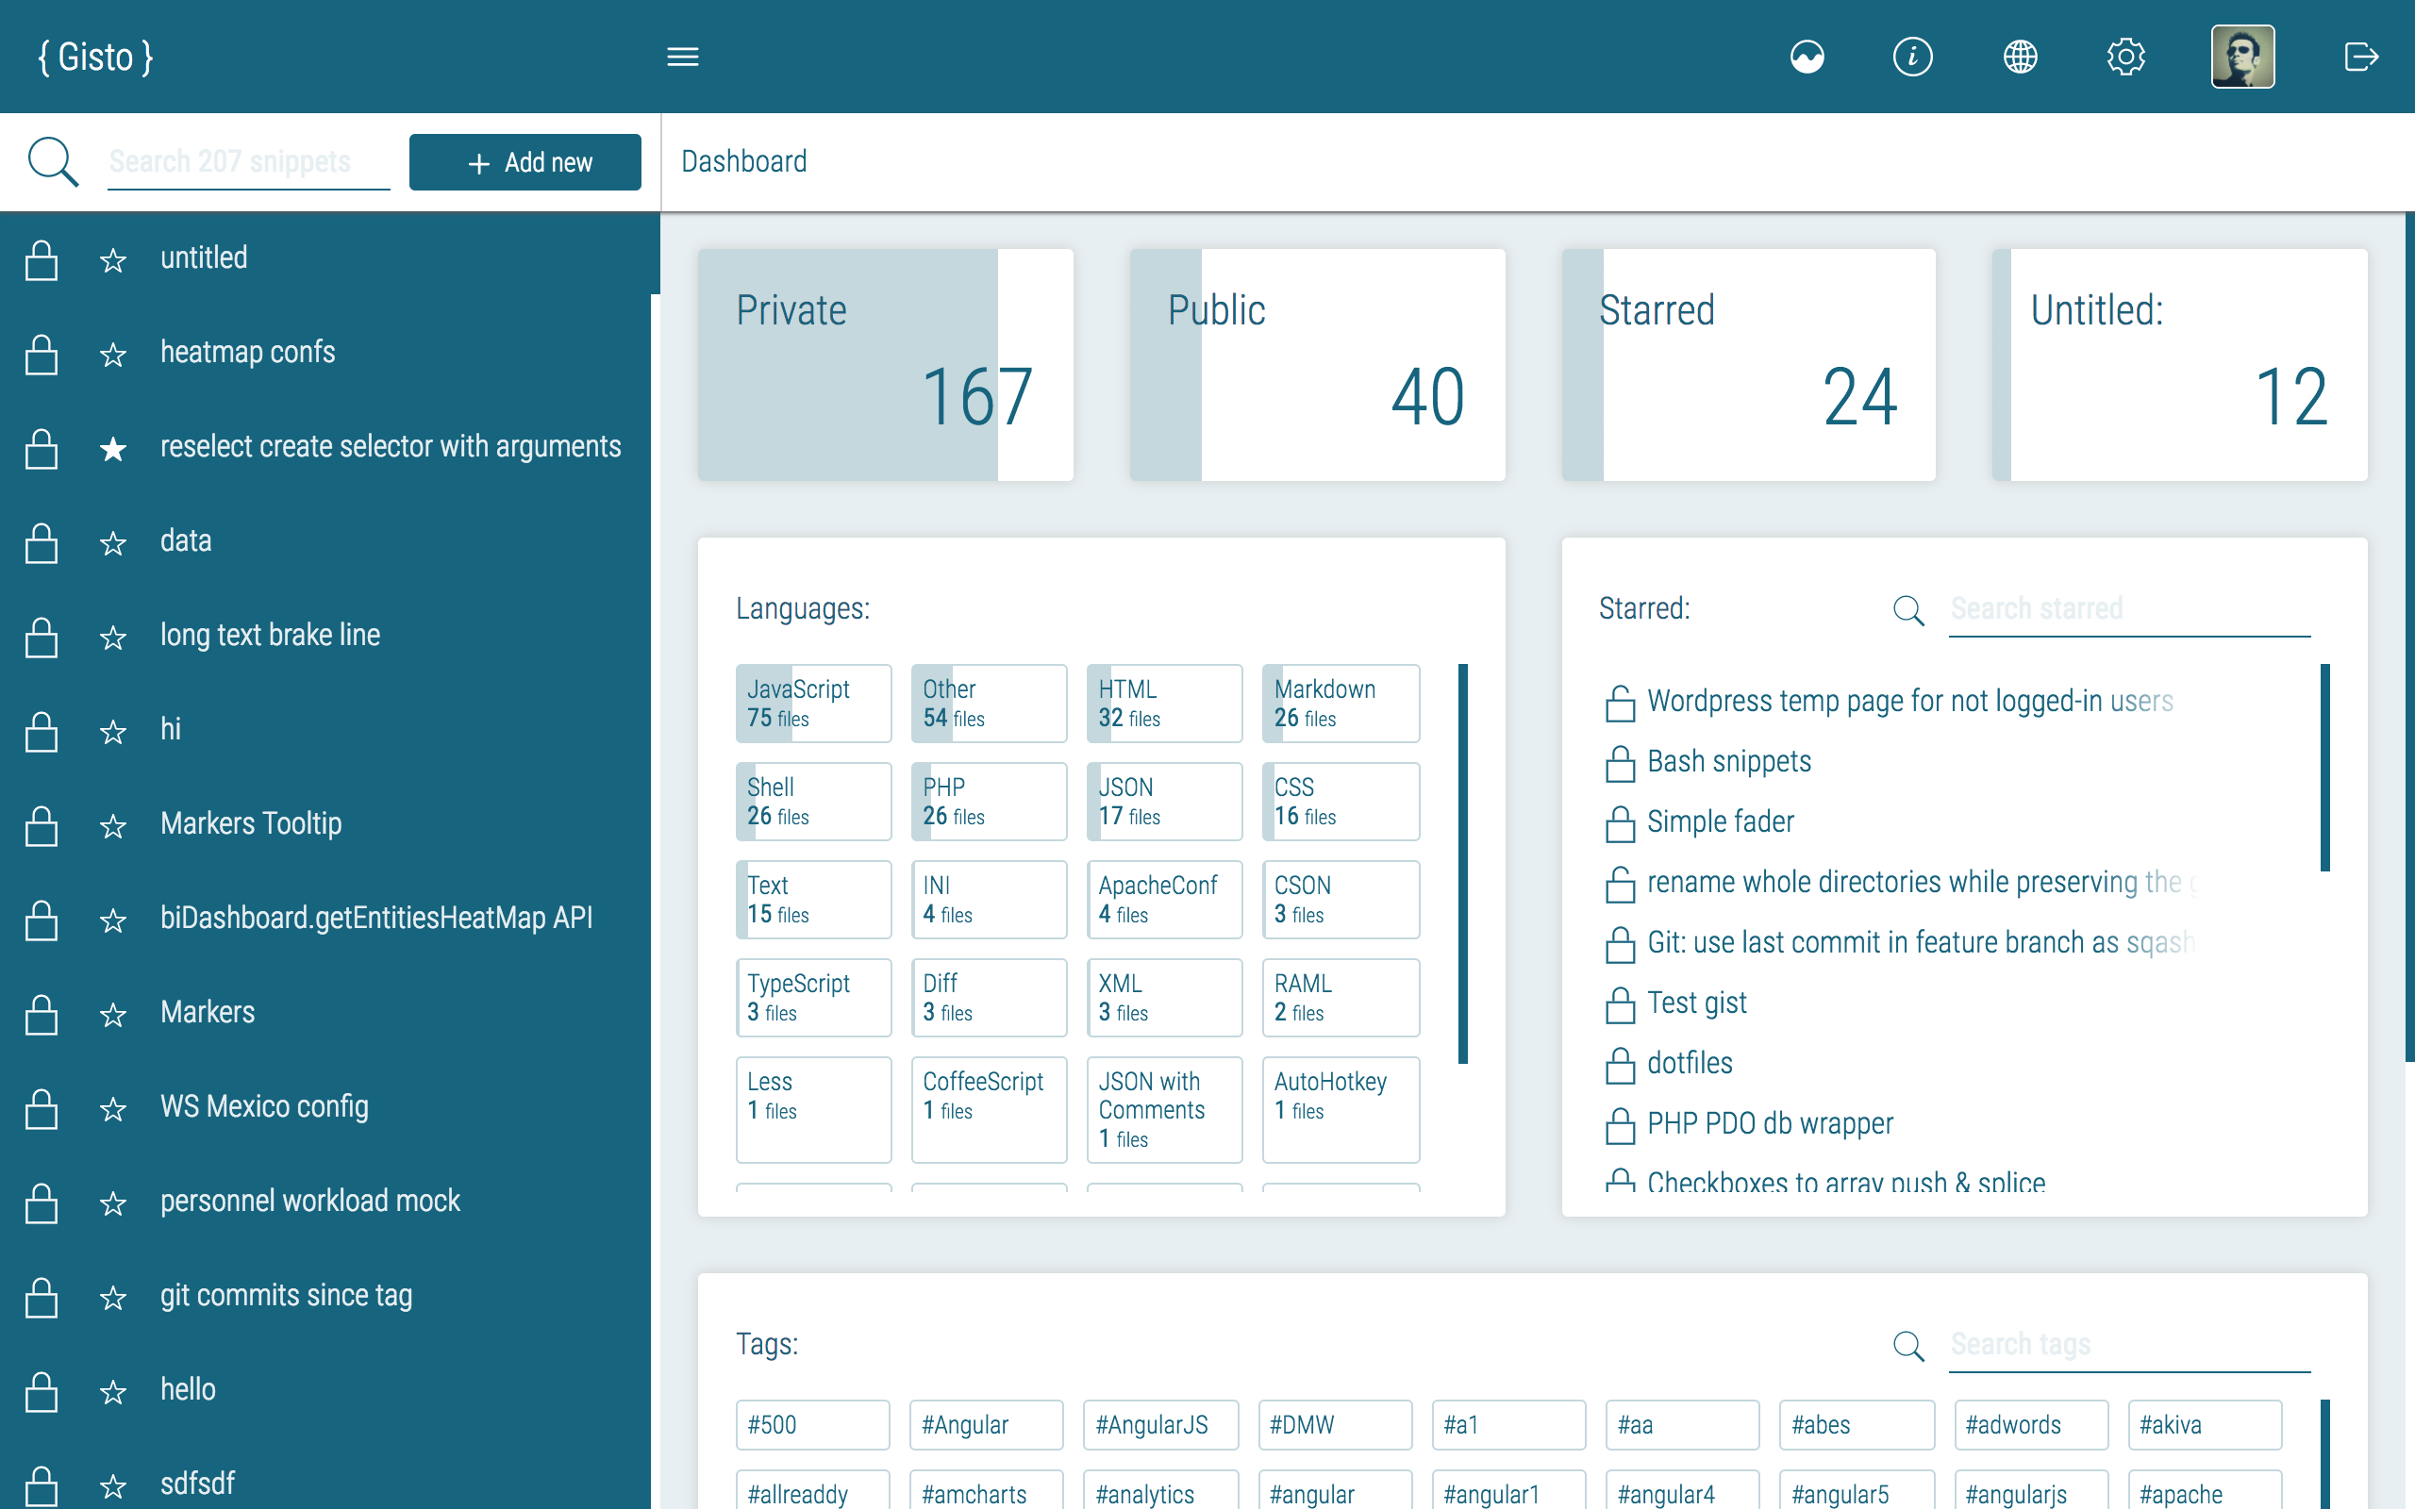Image resolution: width=2415 pixels, height=1509 pixels.
Task: Click the hamburger menu icon
Action: (683, 57)
